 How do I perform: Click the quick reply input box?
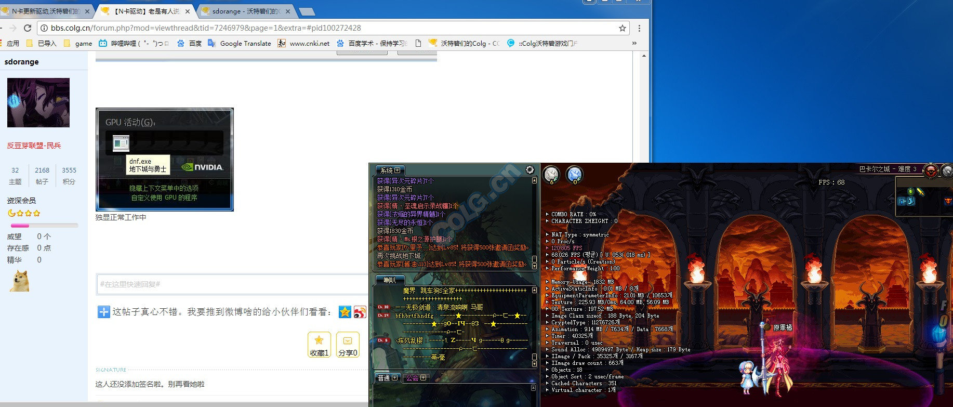[232, 284]
